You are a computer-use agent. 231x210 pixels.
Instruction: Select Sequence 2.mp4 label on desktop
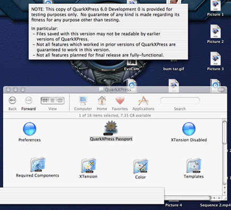tap(215, 205)
